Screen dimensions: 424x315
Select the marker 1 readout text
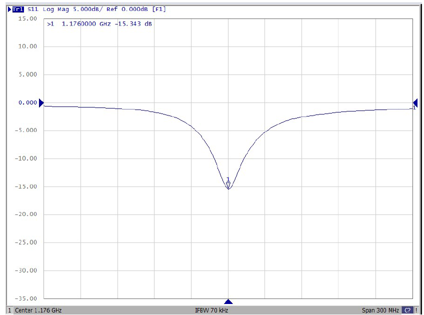coord(99,24)
